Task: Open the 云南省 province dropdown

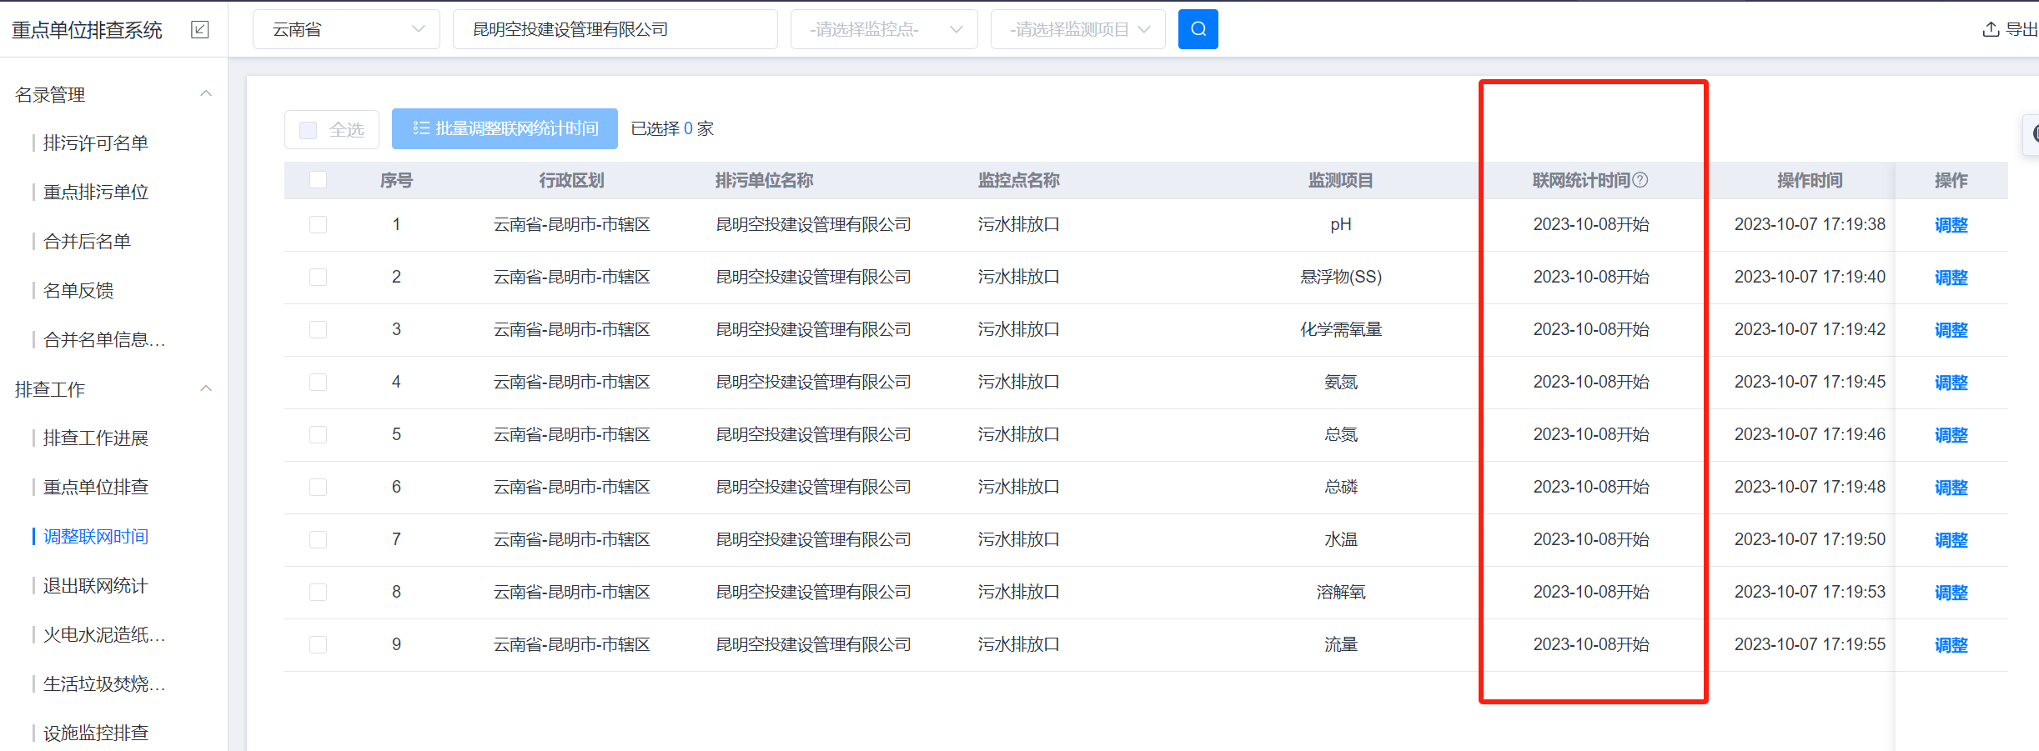Action: coord(346,29)
